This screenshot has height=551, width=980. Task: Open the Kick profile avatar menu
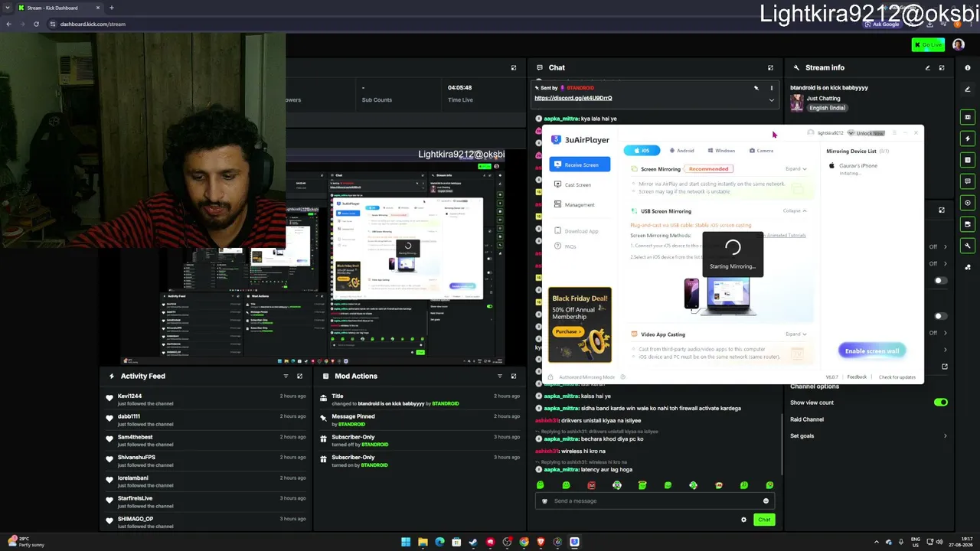tap(959, 45)
